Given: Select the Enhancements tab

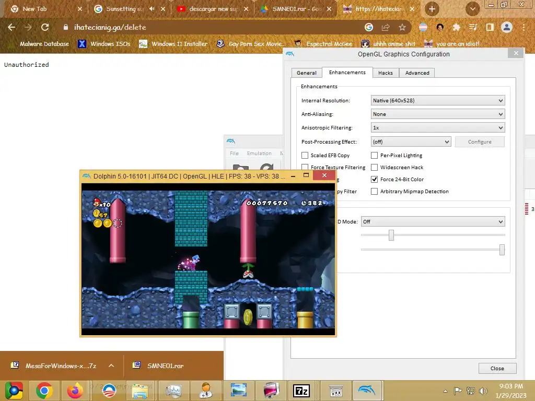Looking at the screenshot, I should coord(347,72).
